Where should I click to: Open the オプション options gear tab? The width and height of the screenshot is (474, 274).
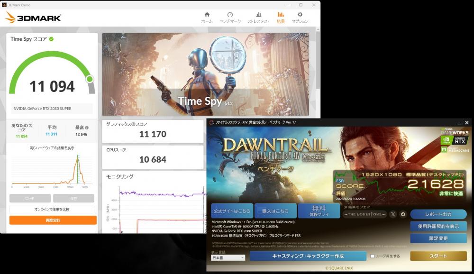tap(300, 18)
